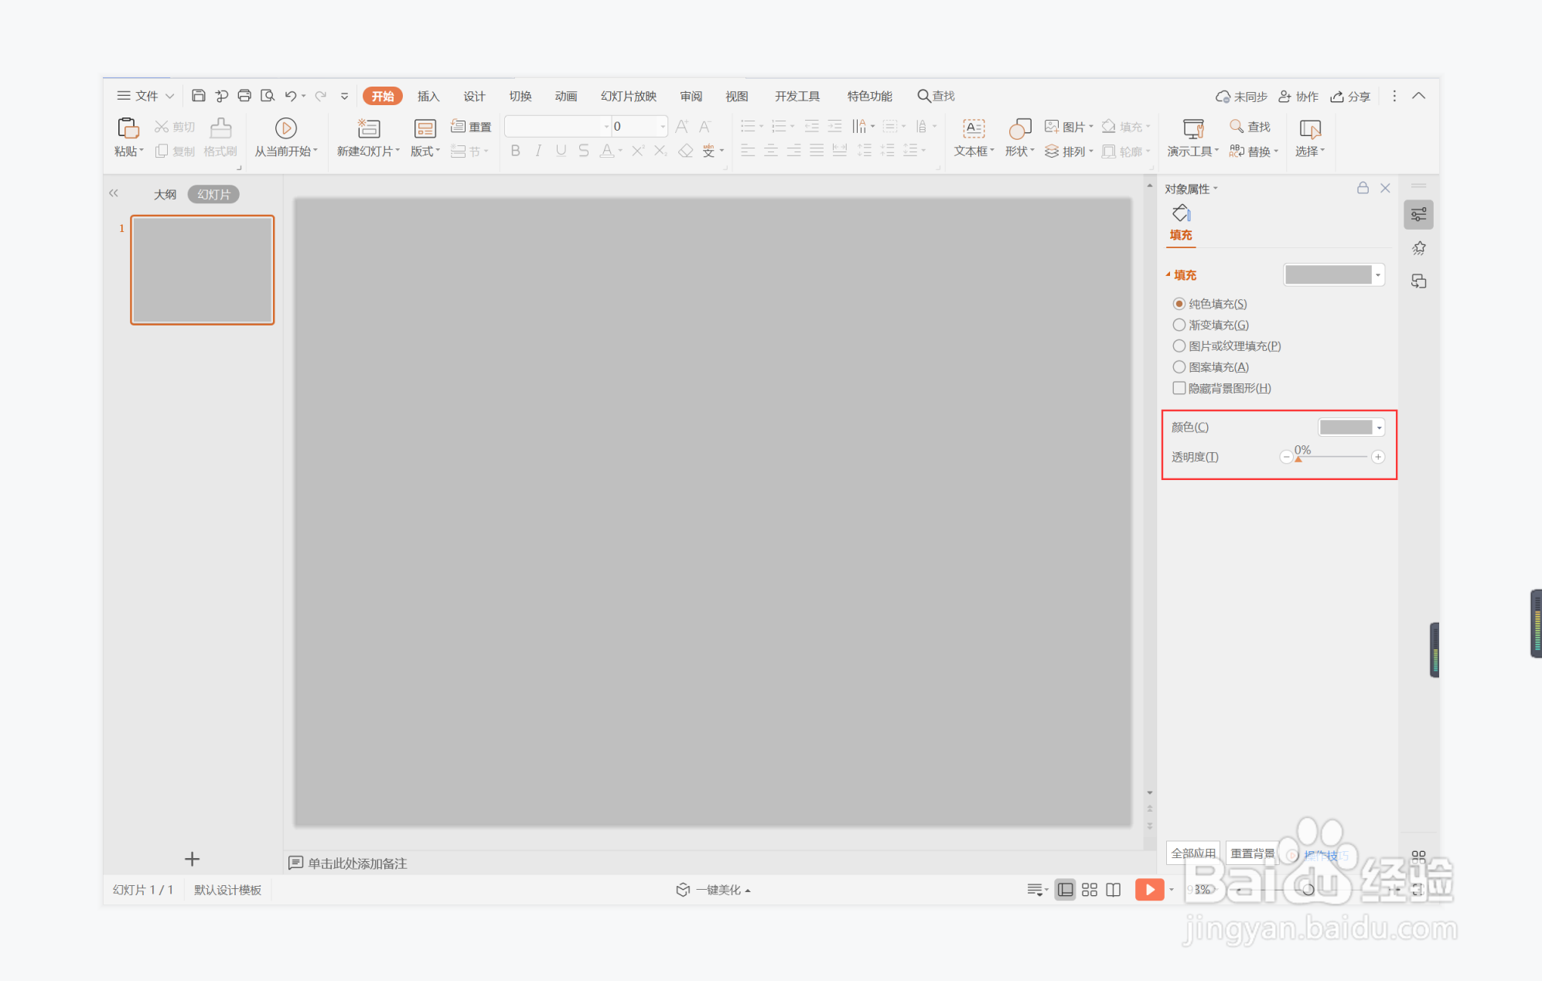Open the Design ribbon tab
Viewport: 1542px width, 981px height.
point(473,96)
